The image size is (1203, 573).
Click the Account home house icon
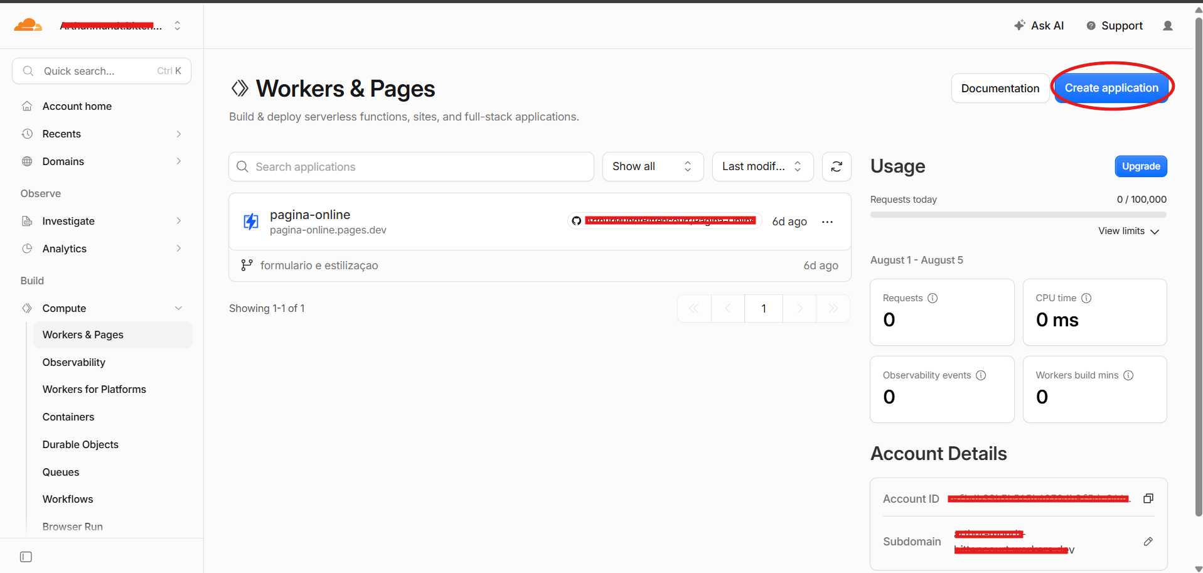pos(27,106)
